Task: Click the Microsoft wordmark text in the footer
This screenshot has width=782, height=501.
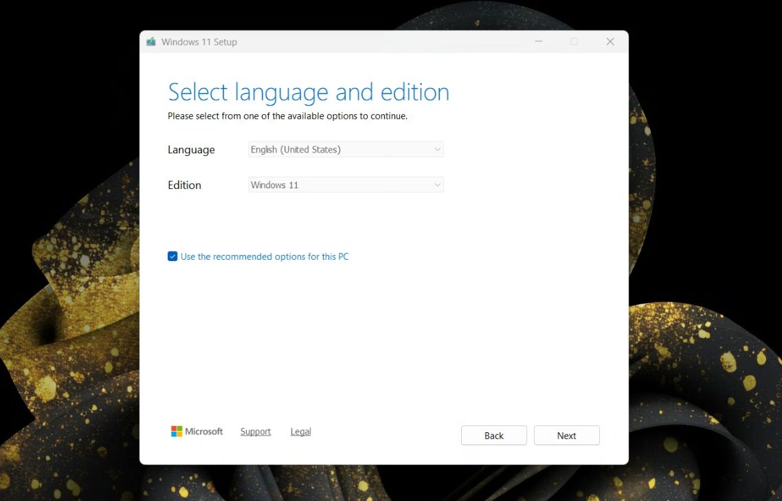Action: [204, 432]
